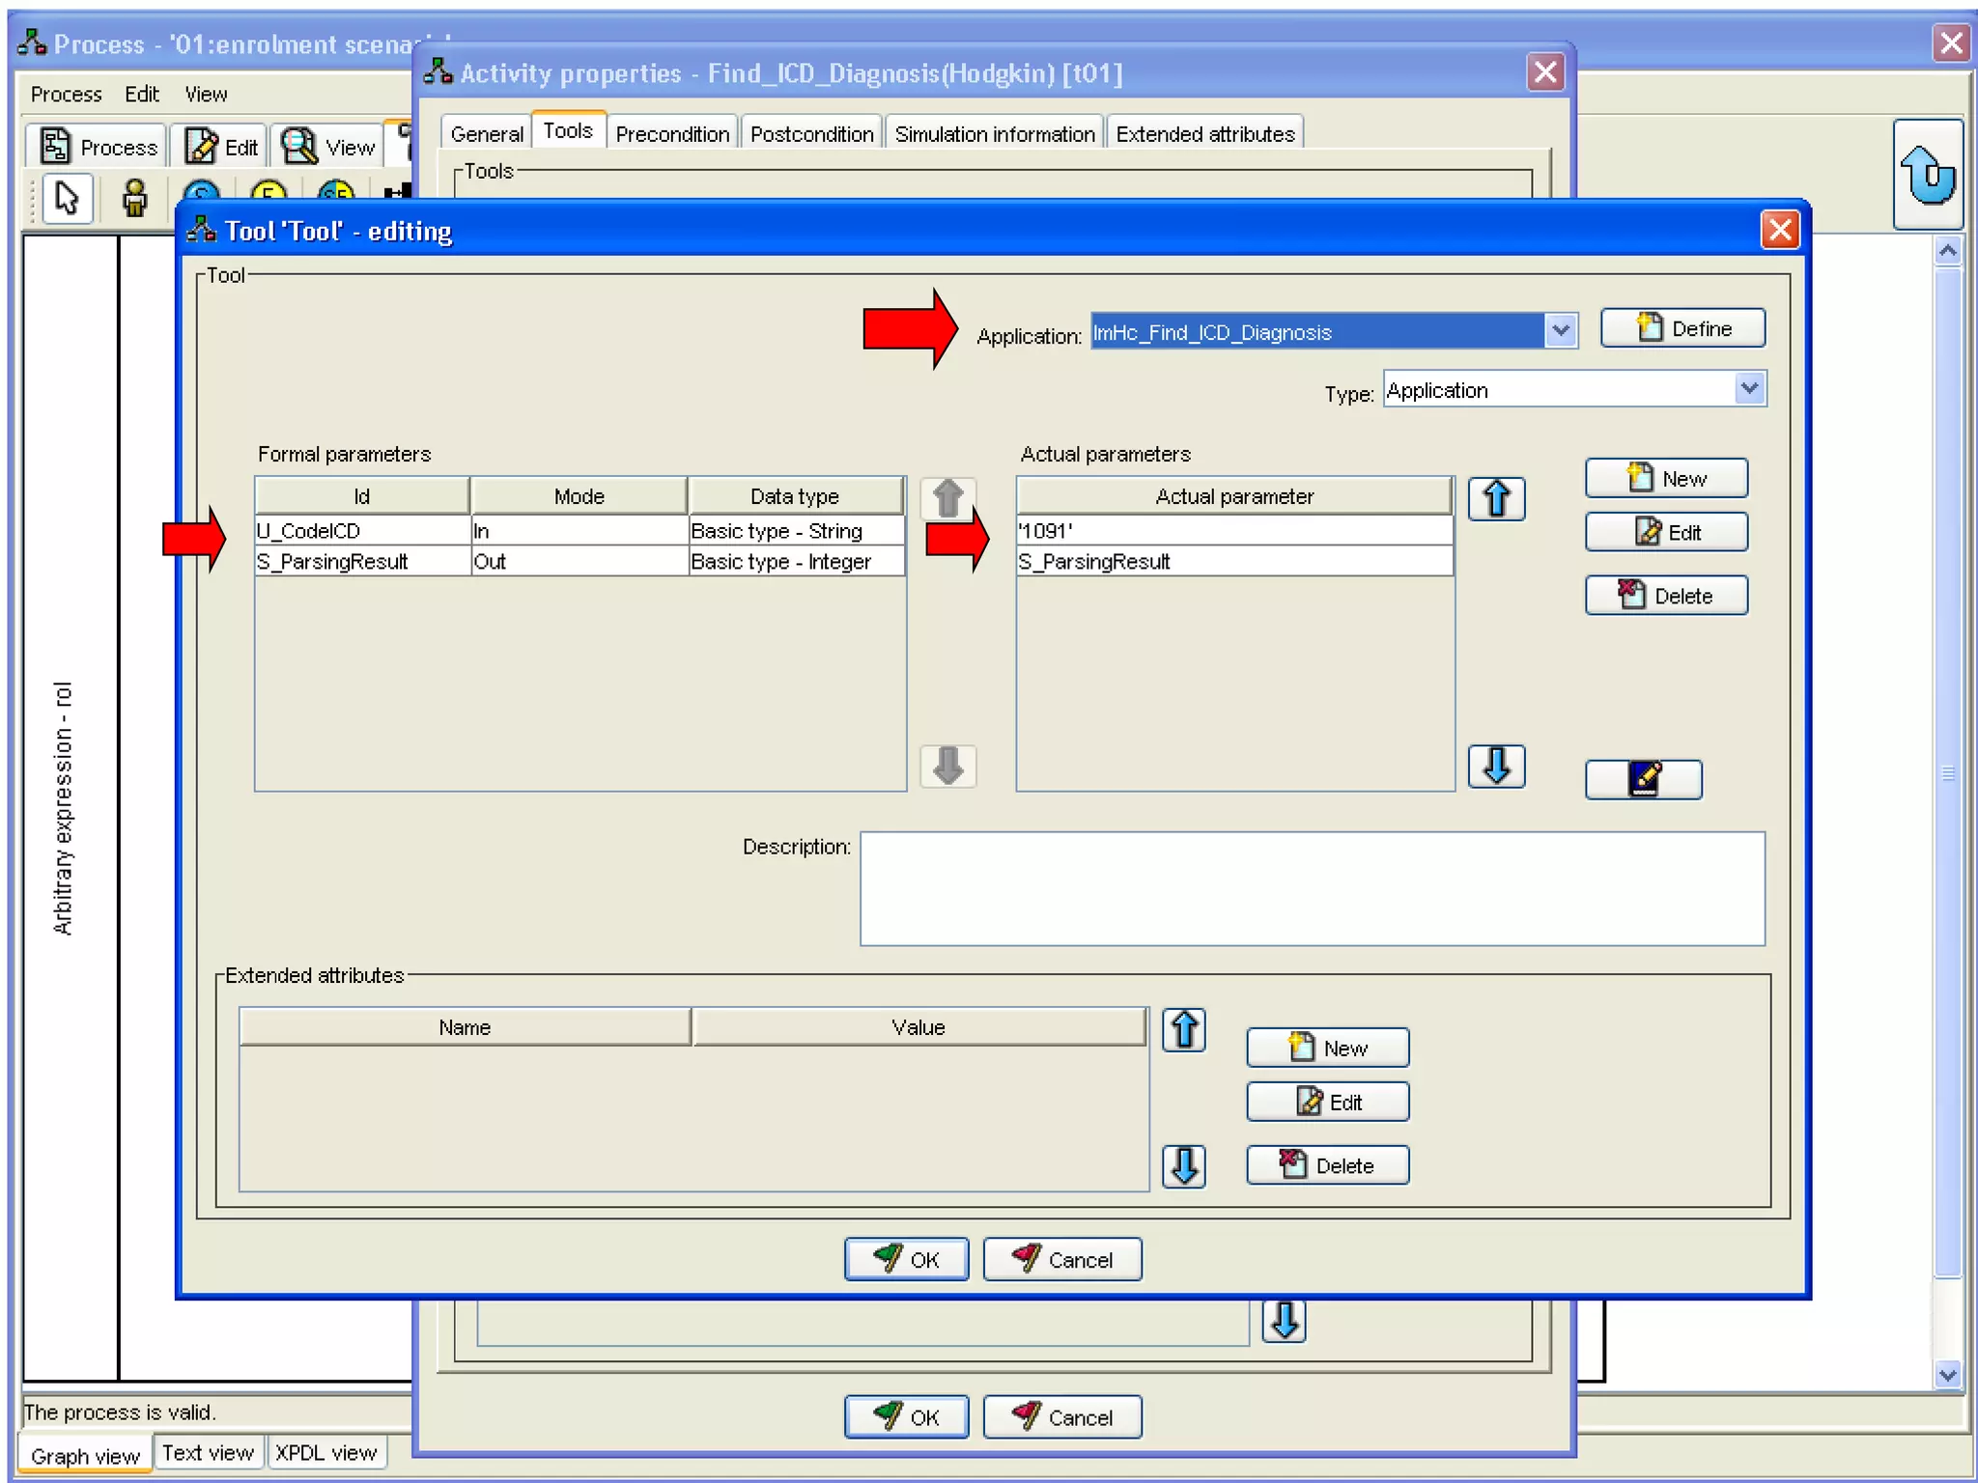Delete the selected actual parameter
This screenshot has width=1978, height=1483.
tap(1666, 596)
